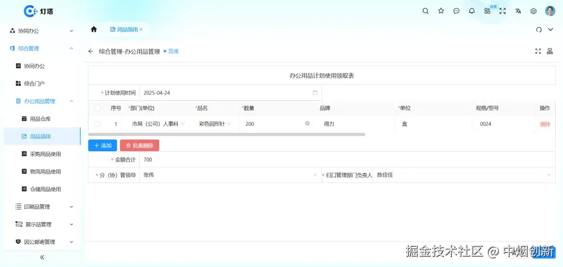Viewport: 563px width, 267px height.
Task: Click the 单位 cell 盒
Action: [405, 124]
